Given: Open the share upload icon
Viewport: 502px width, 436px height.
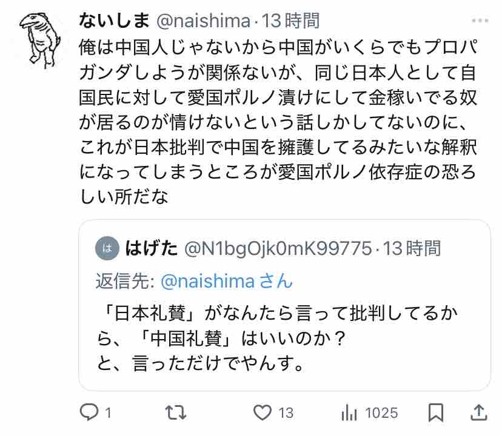Looking at the screenshot, I should pyautogui.click(x=478, y=412).
